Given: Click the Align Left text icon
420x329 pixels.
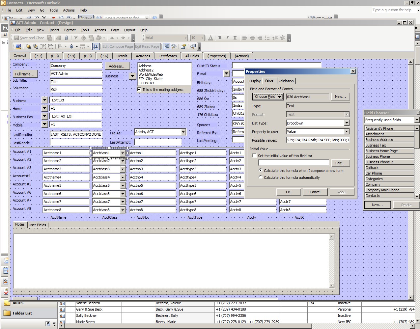Looking at the screenshot, I should 245,38.
